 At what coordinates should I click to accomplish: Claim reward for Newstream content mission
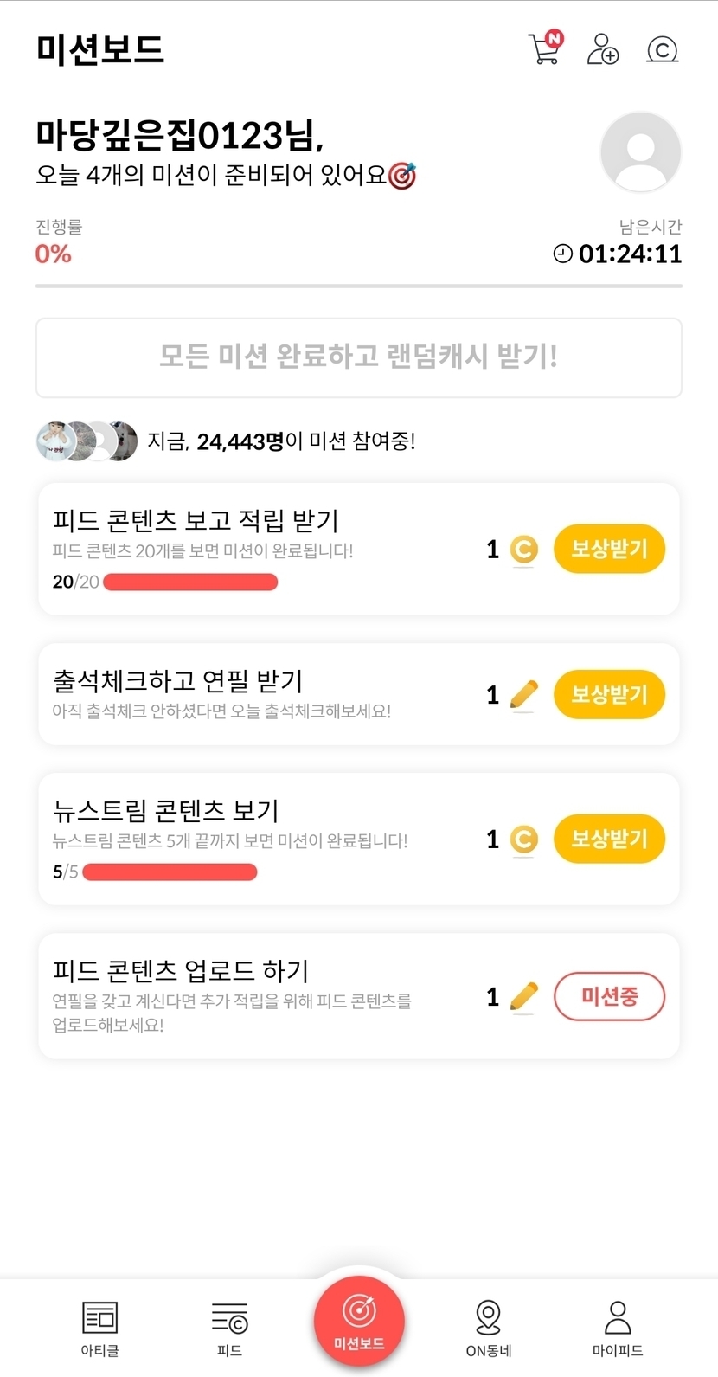[x=609, y=839]
